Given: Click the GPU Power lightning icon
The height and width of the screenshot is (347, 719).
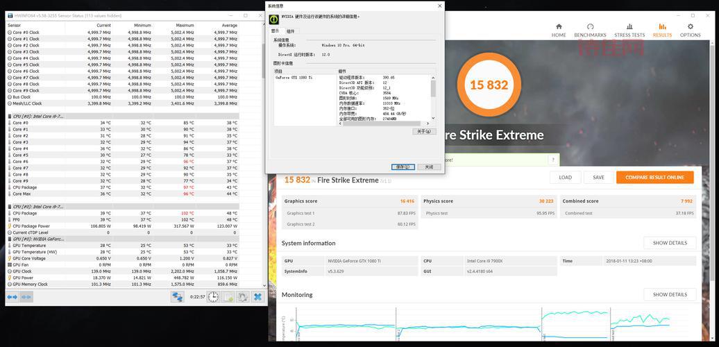Looking at the screenshot, I should pyautogui.click(x=10, y=278).
